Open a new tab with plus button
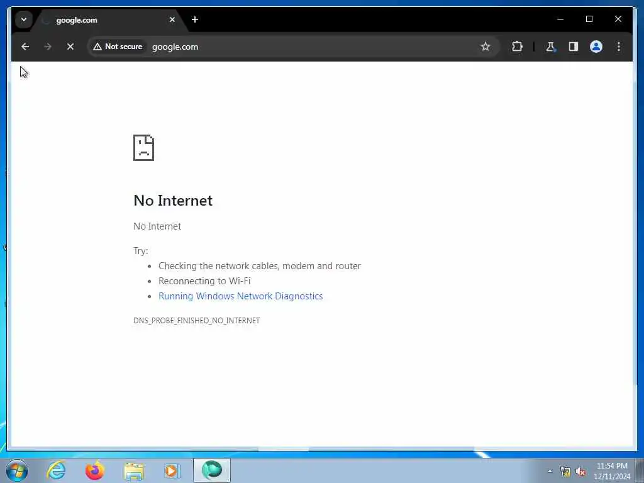This screenshot has width=644, height=483. tap(195, 19)
